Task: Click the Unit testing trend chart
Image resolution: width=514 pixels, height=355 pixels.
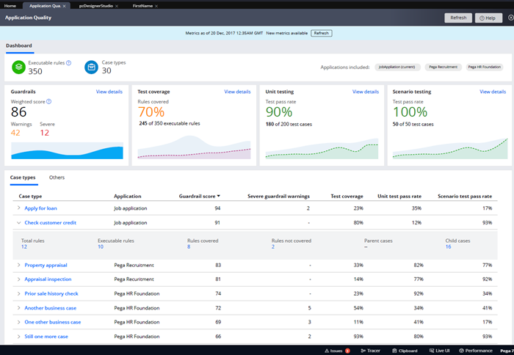Action: [322, 149]
